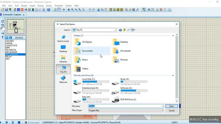Image resolution: width=221 pixels, height=124 pixels.
Task: Select the Software (G:) drive
Action: click(x=129, y=91)
